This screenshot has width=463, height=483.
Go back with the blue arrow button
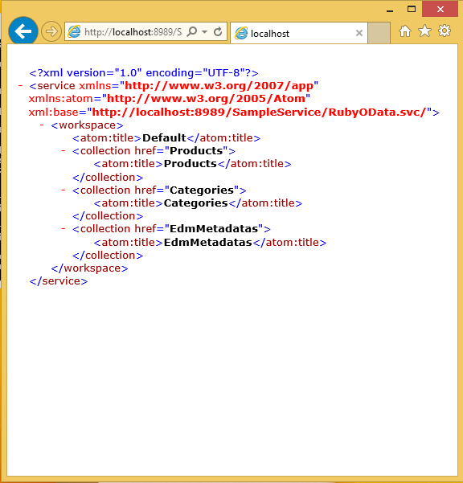point(23,31)
